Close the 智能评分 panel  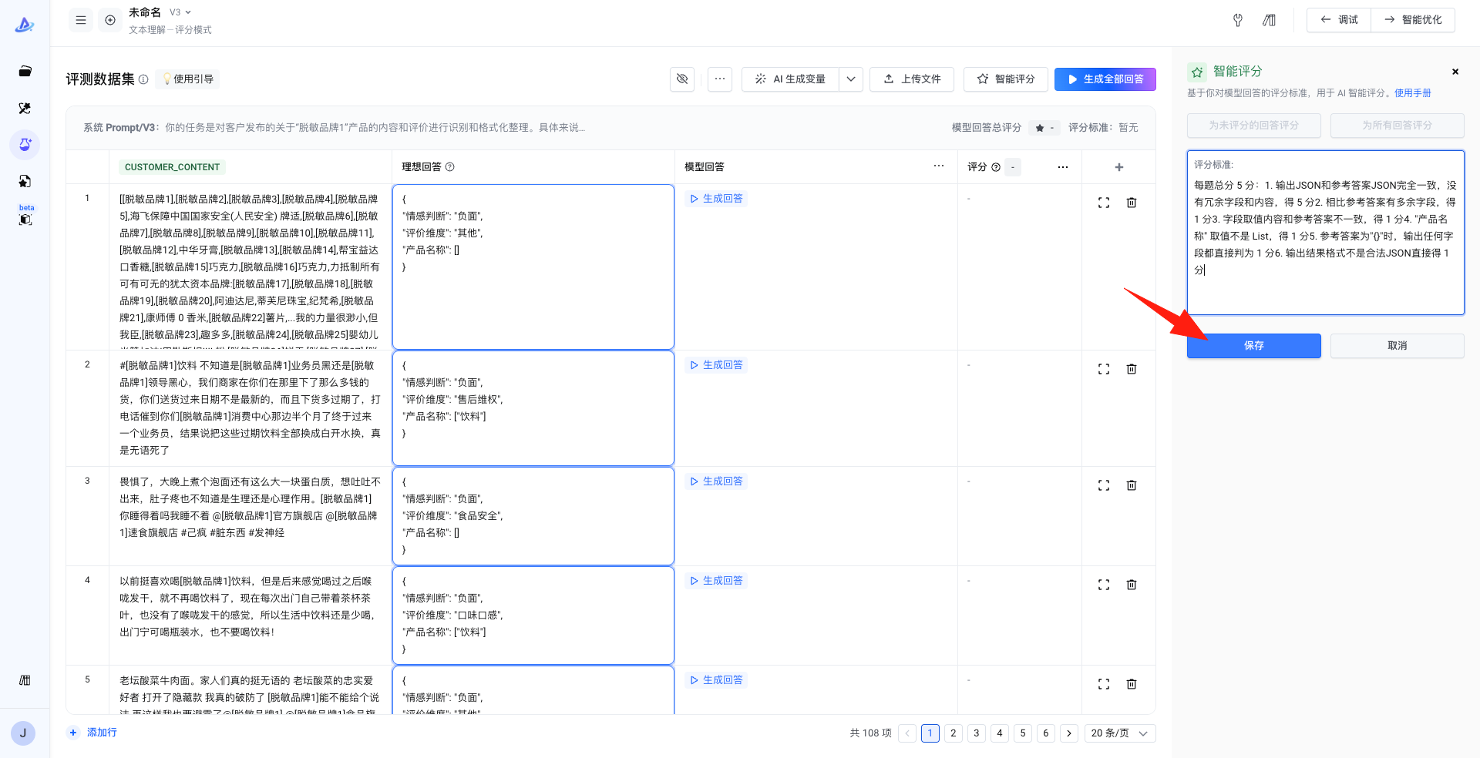[1455, 72]
